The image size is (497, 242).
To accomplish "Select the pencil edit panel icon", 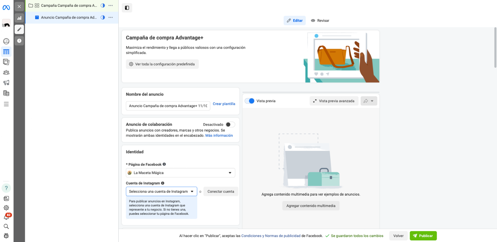I will (19, 29).
